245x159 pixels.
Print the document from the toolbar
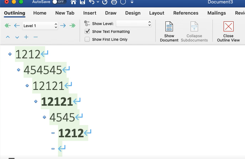point(114,2)
